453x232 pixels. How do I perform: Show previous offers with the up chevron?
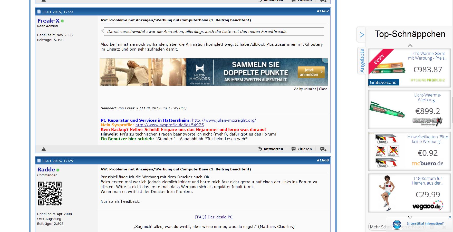pos(410,45)
